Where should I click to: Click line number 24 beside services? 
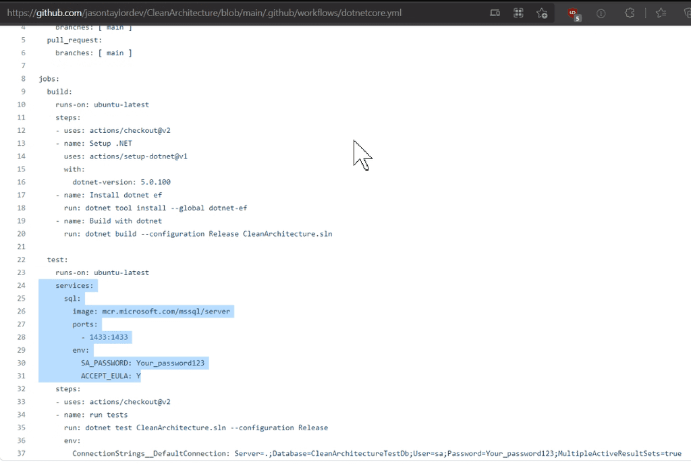(x=21, y=285)
